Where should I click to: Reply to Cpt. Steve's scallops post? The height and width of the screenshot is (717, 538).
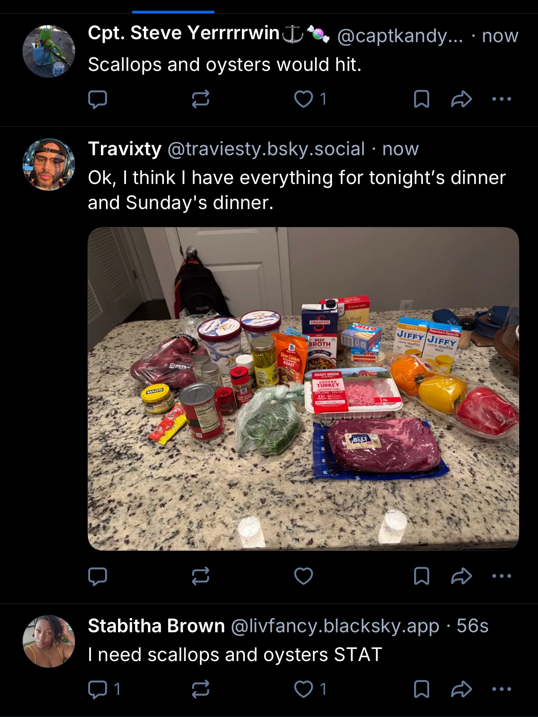pos(98,99)
